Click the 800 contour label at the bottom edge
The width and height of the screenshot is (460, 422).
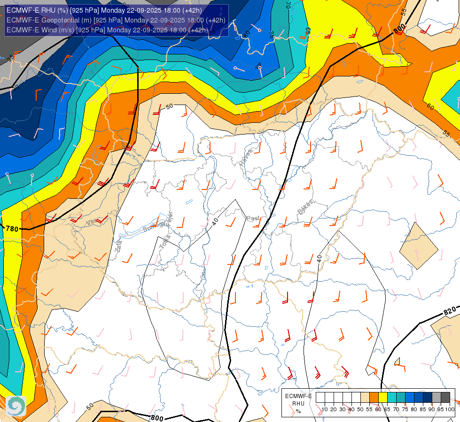[156, 418]
